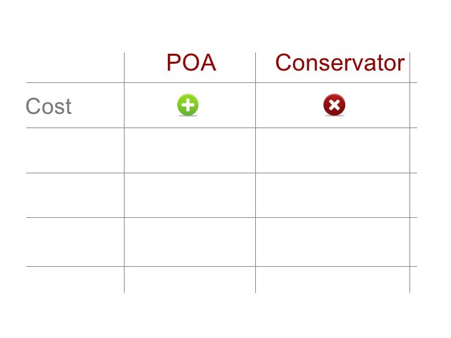Click the empty POA cell in the third row
This screenshot has height=338, width=451.
point(190,195)
